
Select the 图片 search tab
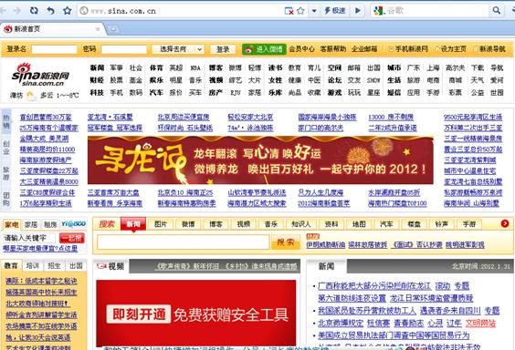point(161,224)
